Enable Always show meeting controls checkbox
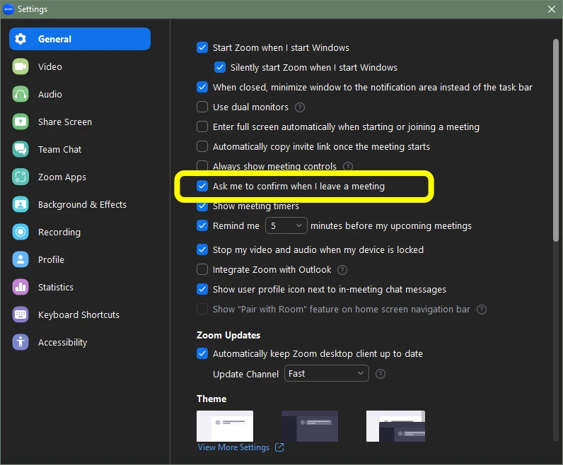The height and width of the screenshot is (465, 563). pyautogui.click(x=202, y=166)
